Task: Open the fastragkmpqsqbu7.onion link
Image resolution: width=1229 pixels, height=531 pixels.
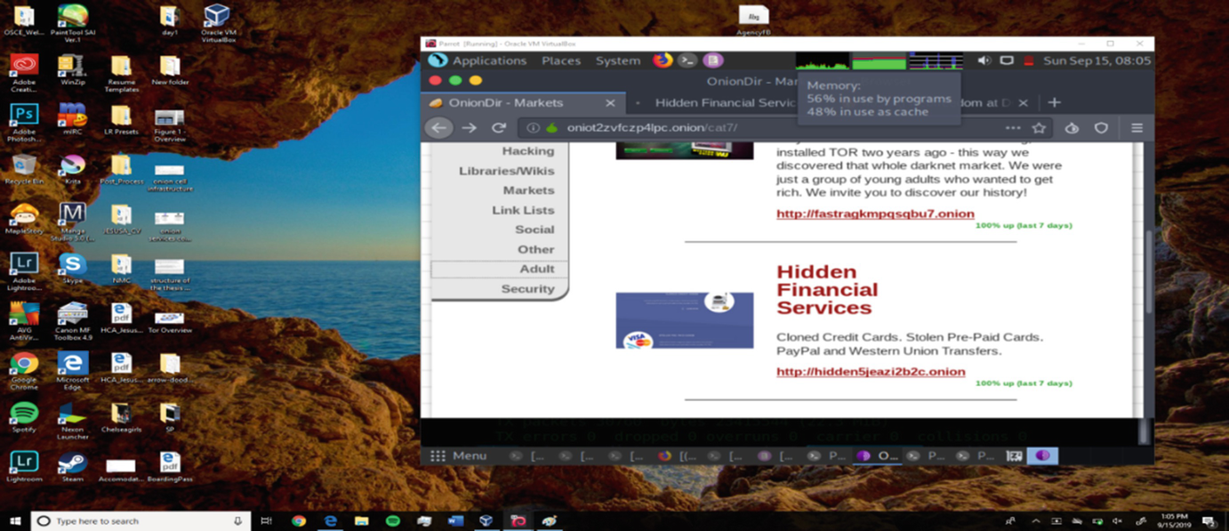Action: 875,213
